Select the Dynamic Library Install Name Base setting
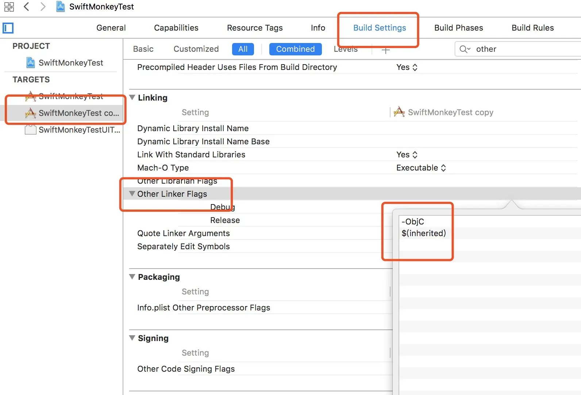 [203, 141]
